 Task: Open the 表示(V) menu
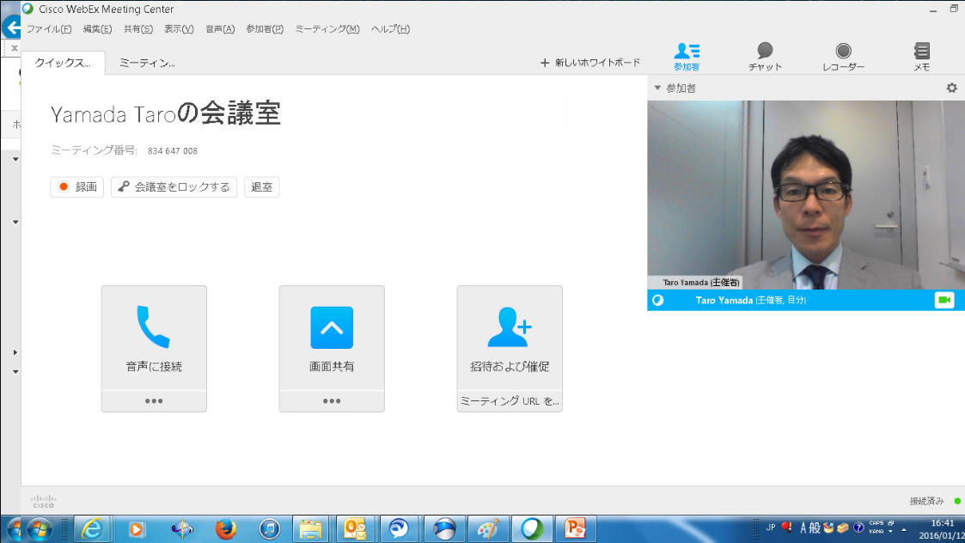pos(179,29)
